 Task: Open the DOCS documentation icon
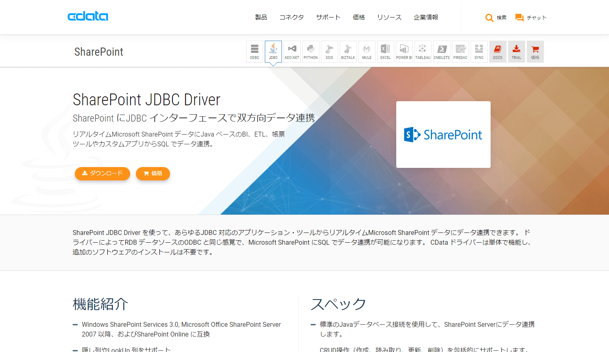(498, 51)
